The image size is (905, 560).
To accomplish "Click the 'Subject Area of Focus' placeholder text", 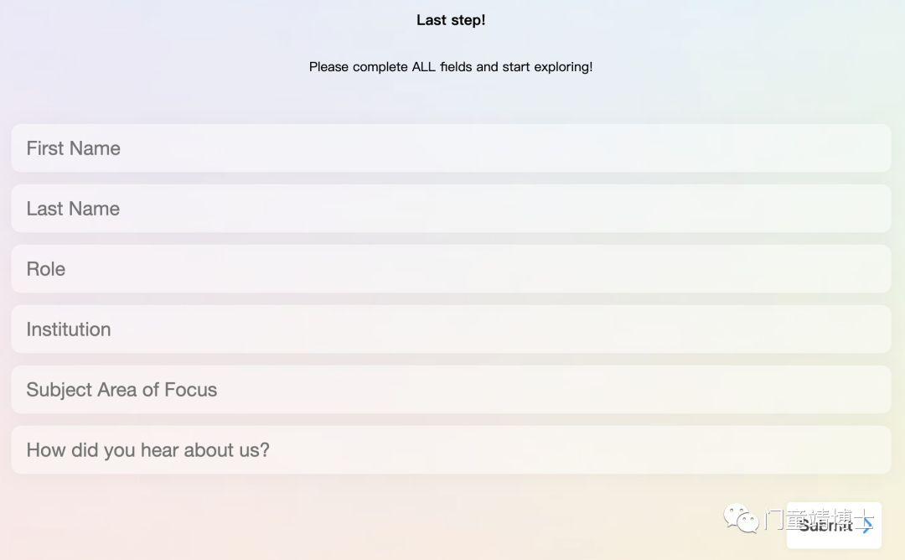I will point(122,390).
